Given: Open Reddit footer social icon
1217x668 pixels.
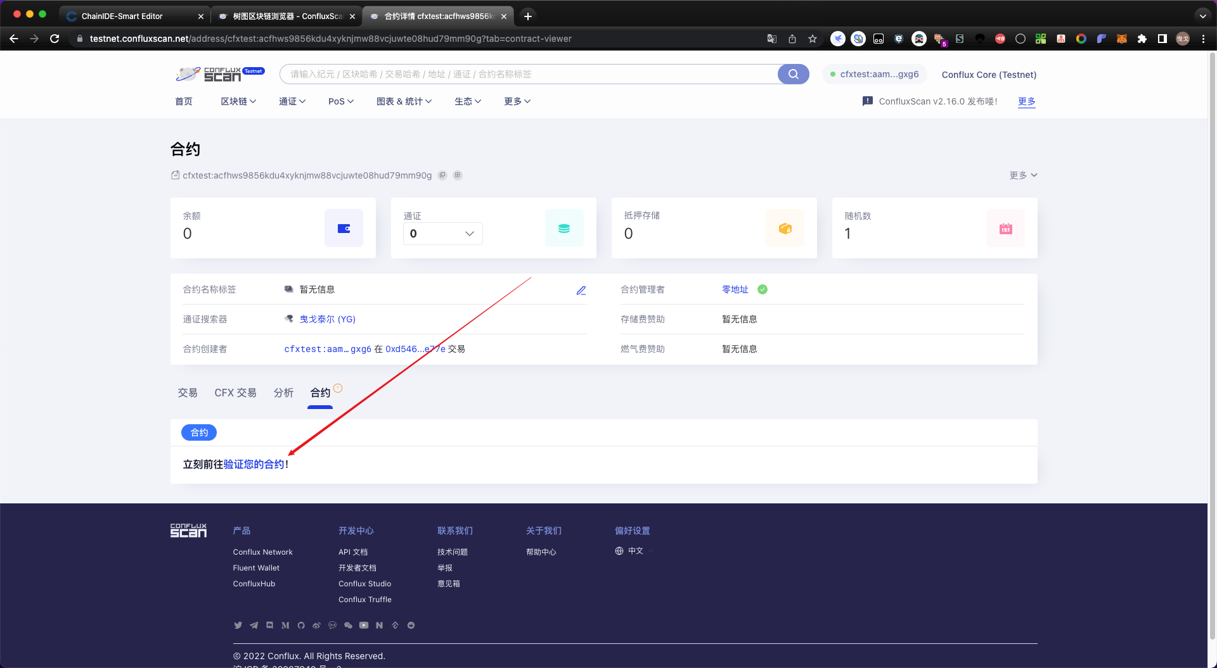Looking at the screenshot, I should (x=411, y=625).
